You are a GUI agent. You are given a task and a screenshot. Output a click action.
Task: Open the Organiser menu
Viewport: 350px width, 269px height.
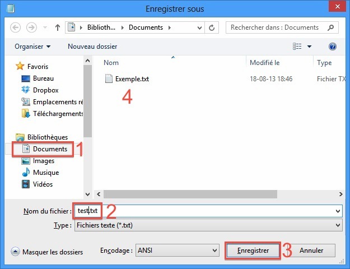pyautogui.click(x=32, y=47)
